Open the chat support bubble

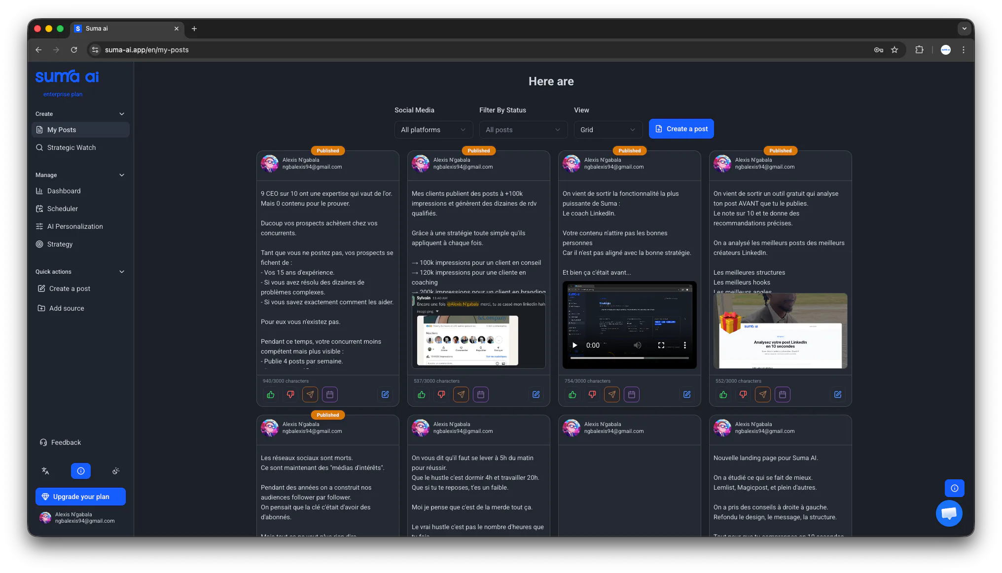click(x=949, y=513)
